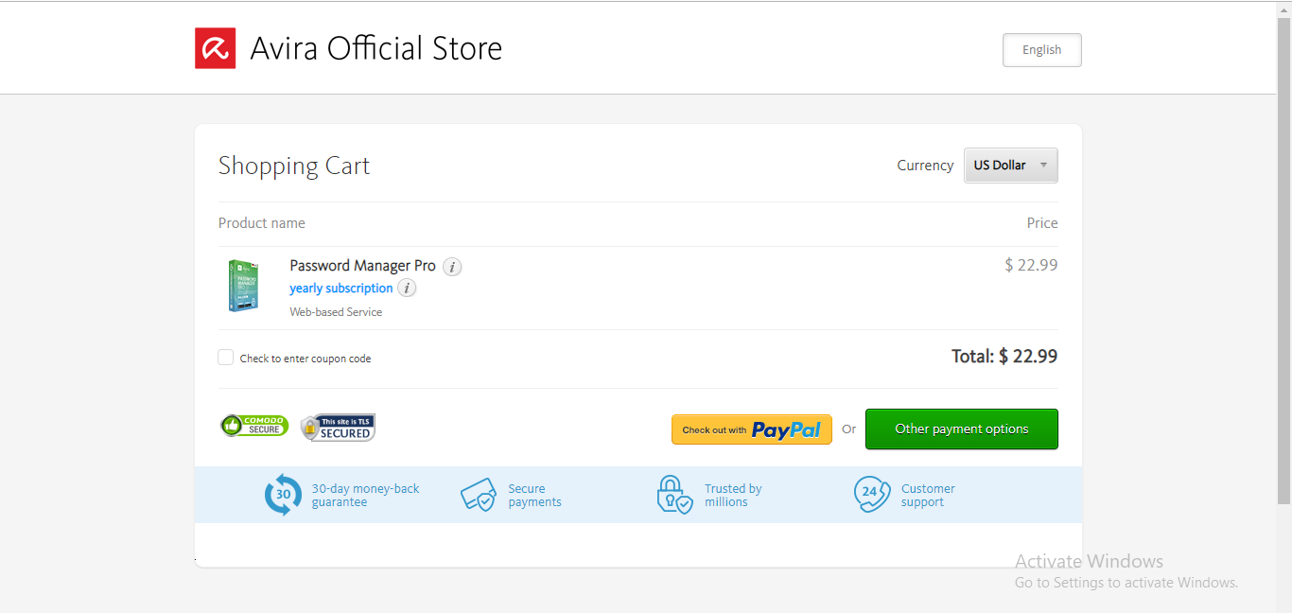Click the 24-hour customer support icon
This screenshot has height=613, width=1292.
tap(871, 494)
